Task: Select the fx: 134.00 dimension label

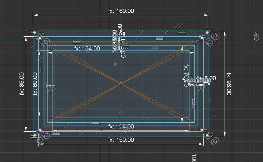Action: click(87, 48)
